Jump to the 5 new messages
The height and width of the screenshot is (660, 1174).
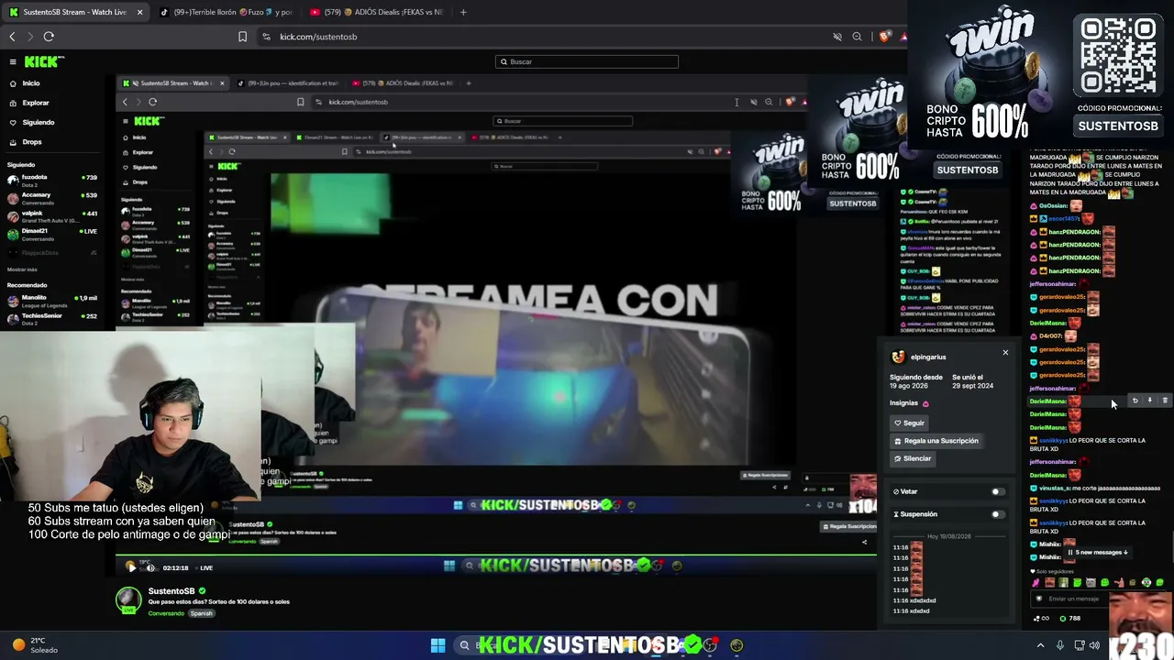click(1097, 553)
